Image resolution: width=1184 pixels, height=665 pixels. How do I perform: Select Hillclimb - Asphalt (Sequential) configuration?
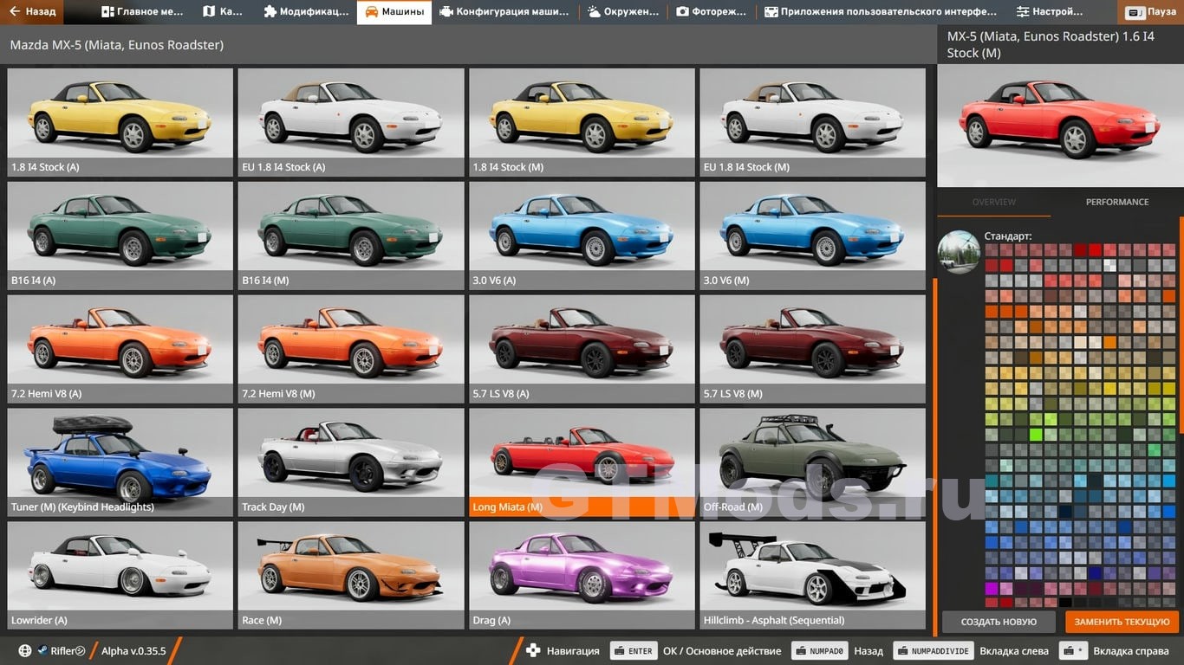point(812,575)
